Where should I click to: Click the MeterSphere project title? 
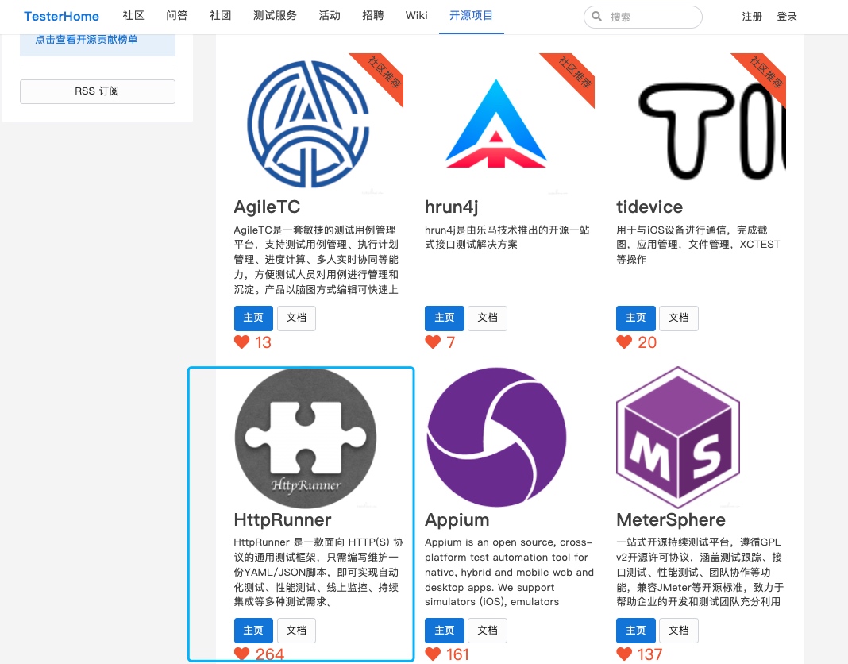pyautogui.click(x=671, y=519)
